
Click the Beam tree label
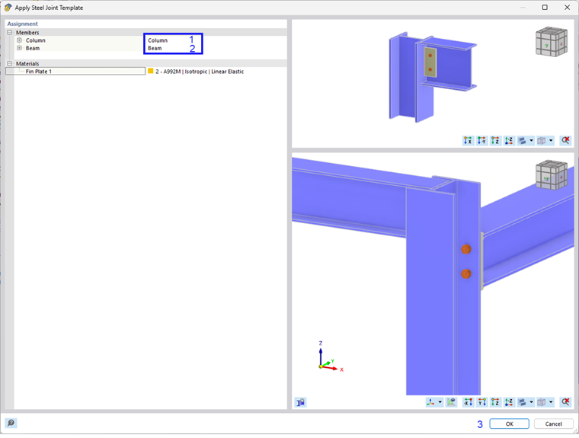pyautogui.click(x=33, y=48)
